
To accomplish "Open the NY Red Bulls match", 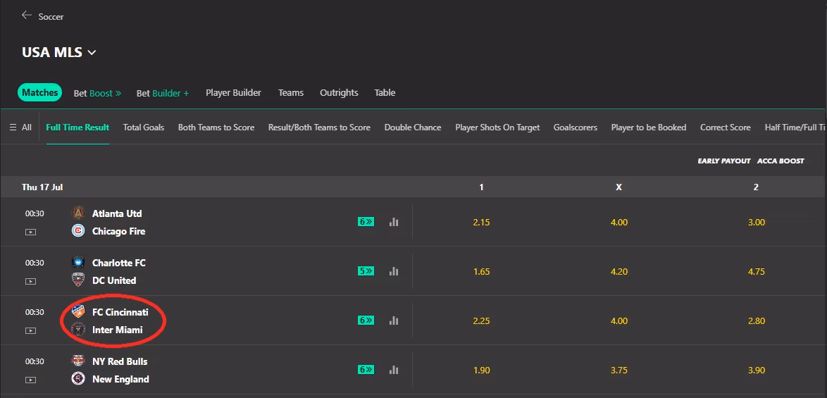I will point(120,361).
